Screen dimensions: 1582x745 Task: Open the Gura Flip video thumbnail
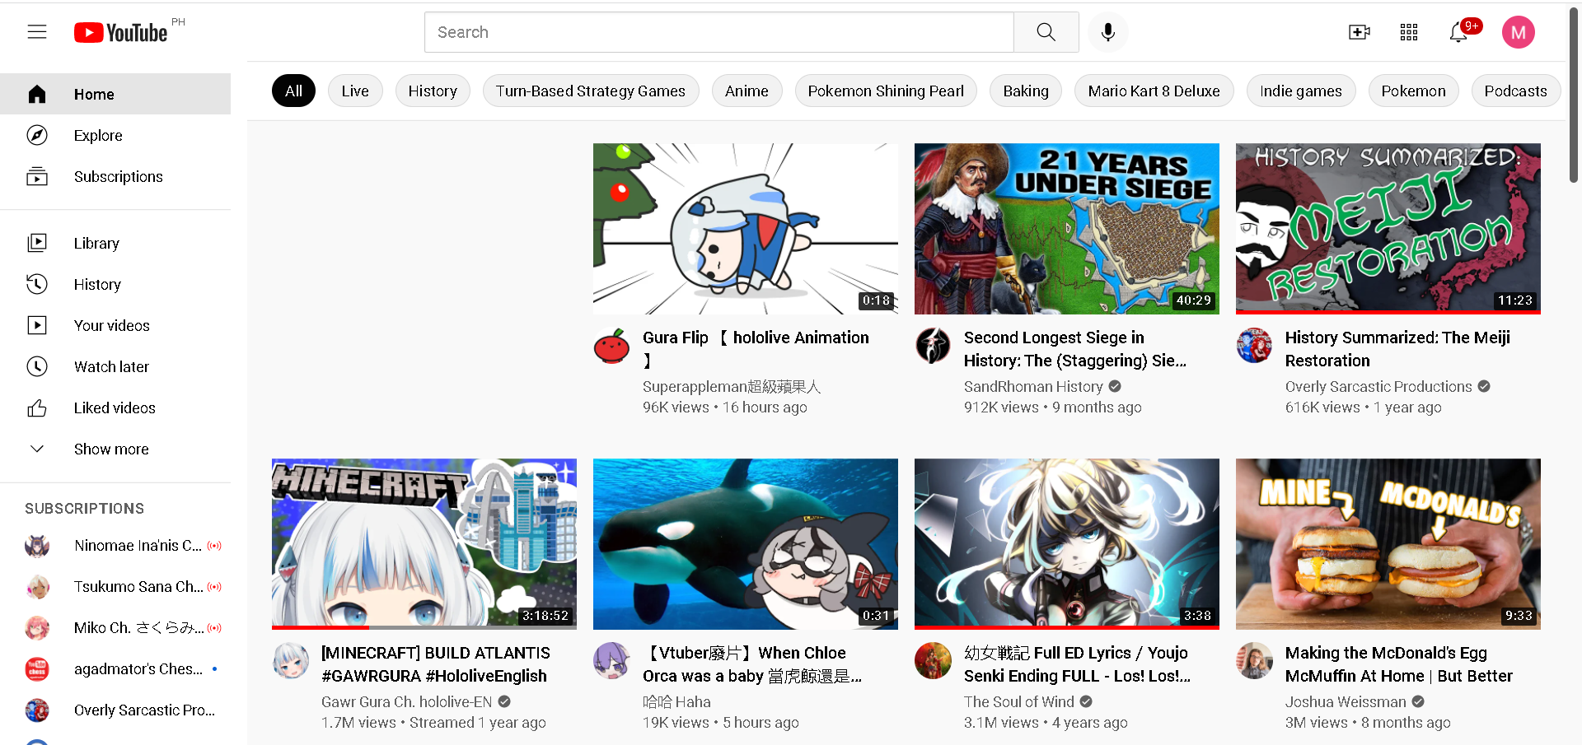point(746,229)
